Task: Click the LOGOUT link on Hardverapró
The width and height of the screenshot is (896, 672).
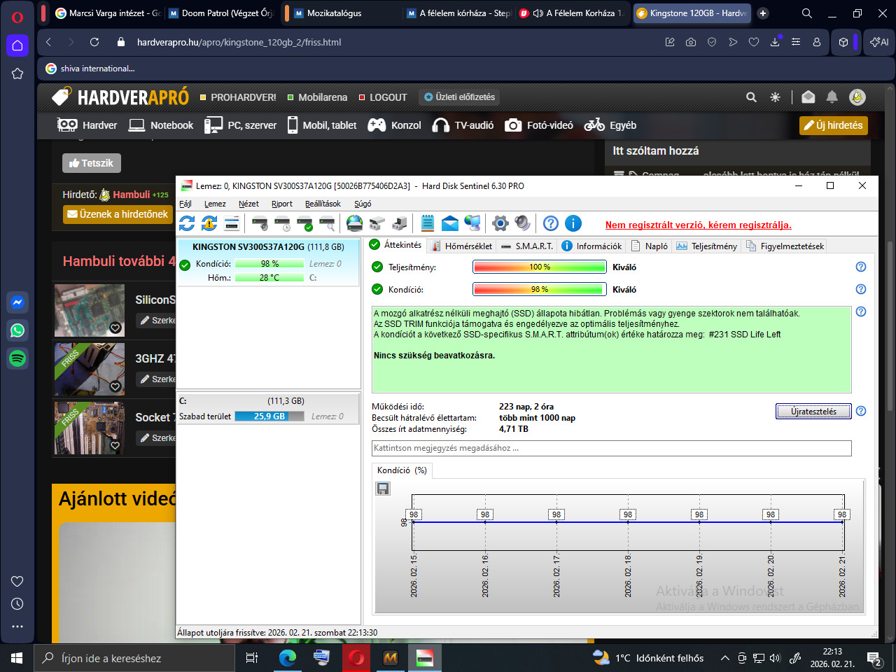Action: [382, 97]
